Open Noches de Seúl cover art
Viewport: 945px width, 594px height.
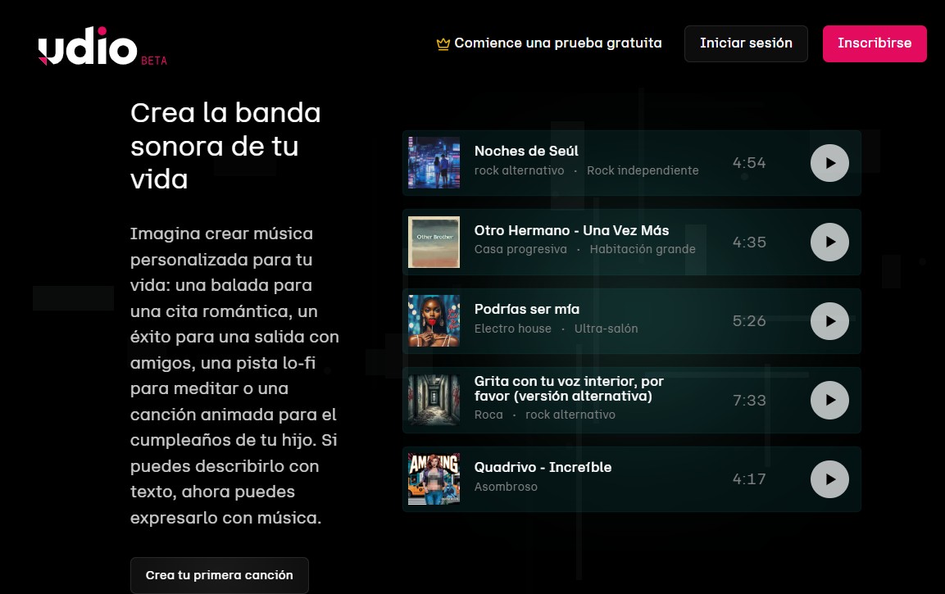tap(434, 163)
